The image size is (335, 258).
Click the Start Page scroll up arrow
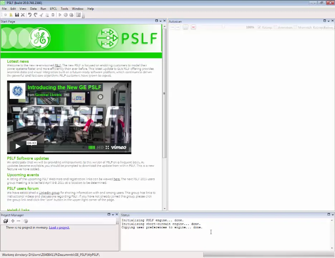click(165, 26)
